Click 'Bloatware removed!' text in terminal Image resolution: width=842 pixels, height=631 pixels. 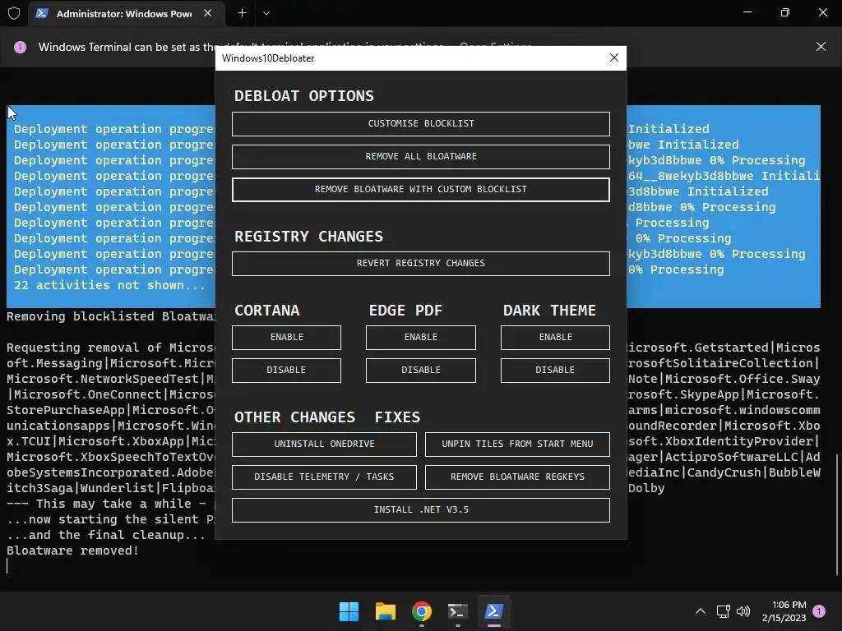click(72, 550)
